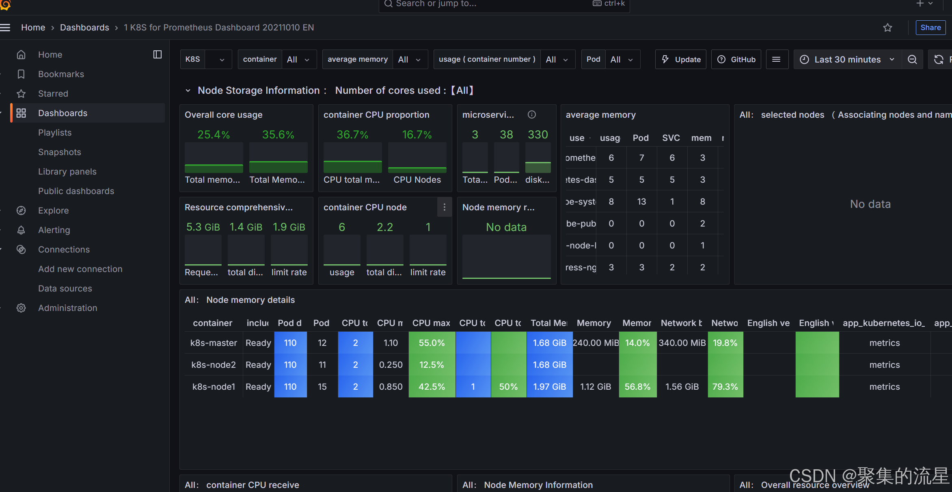Click the zoom out time range icon

(x=912, y=60)
